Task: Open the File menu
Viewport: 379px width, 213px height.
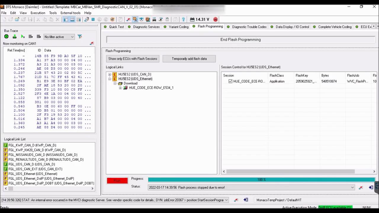Action: (x=4, y=13)
